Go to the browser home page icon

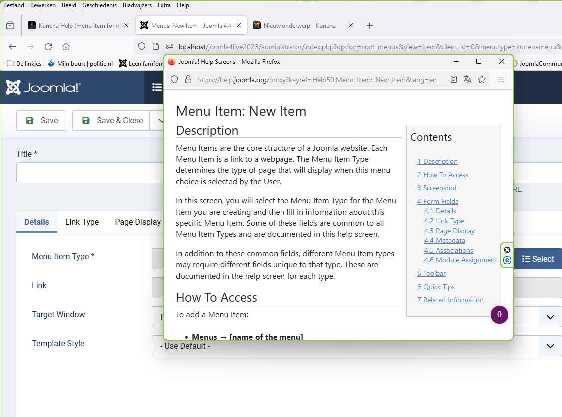(66, 47)
